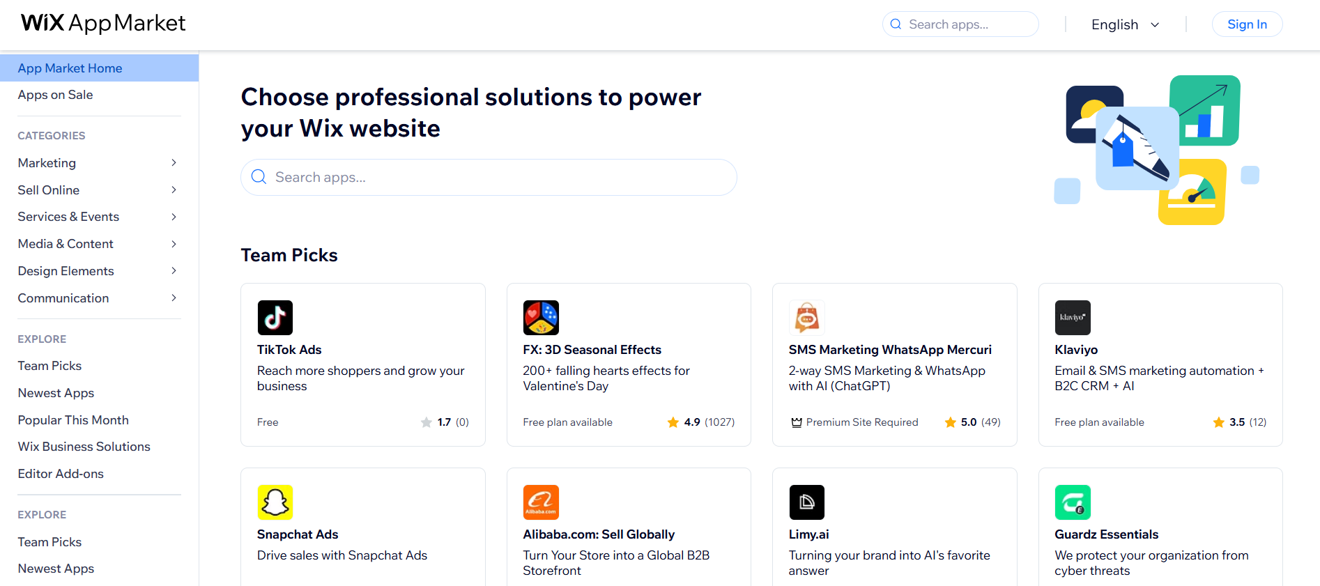The image size is (1320, 586).
Task: Click the Wix App Market logo
Action: (103, 24)
